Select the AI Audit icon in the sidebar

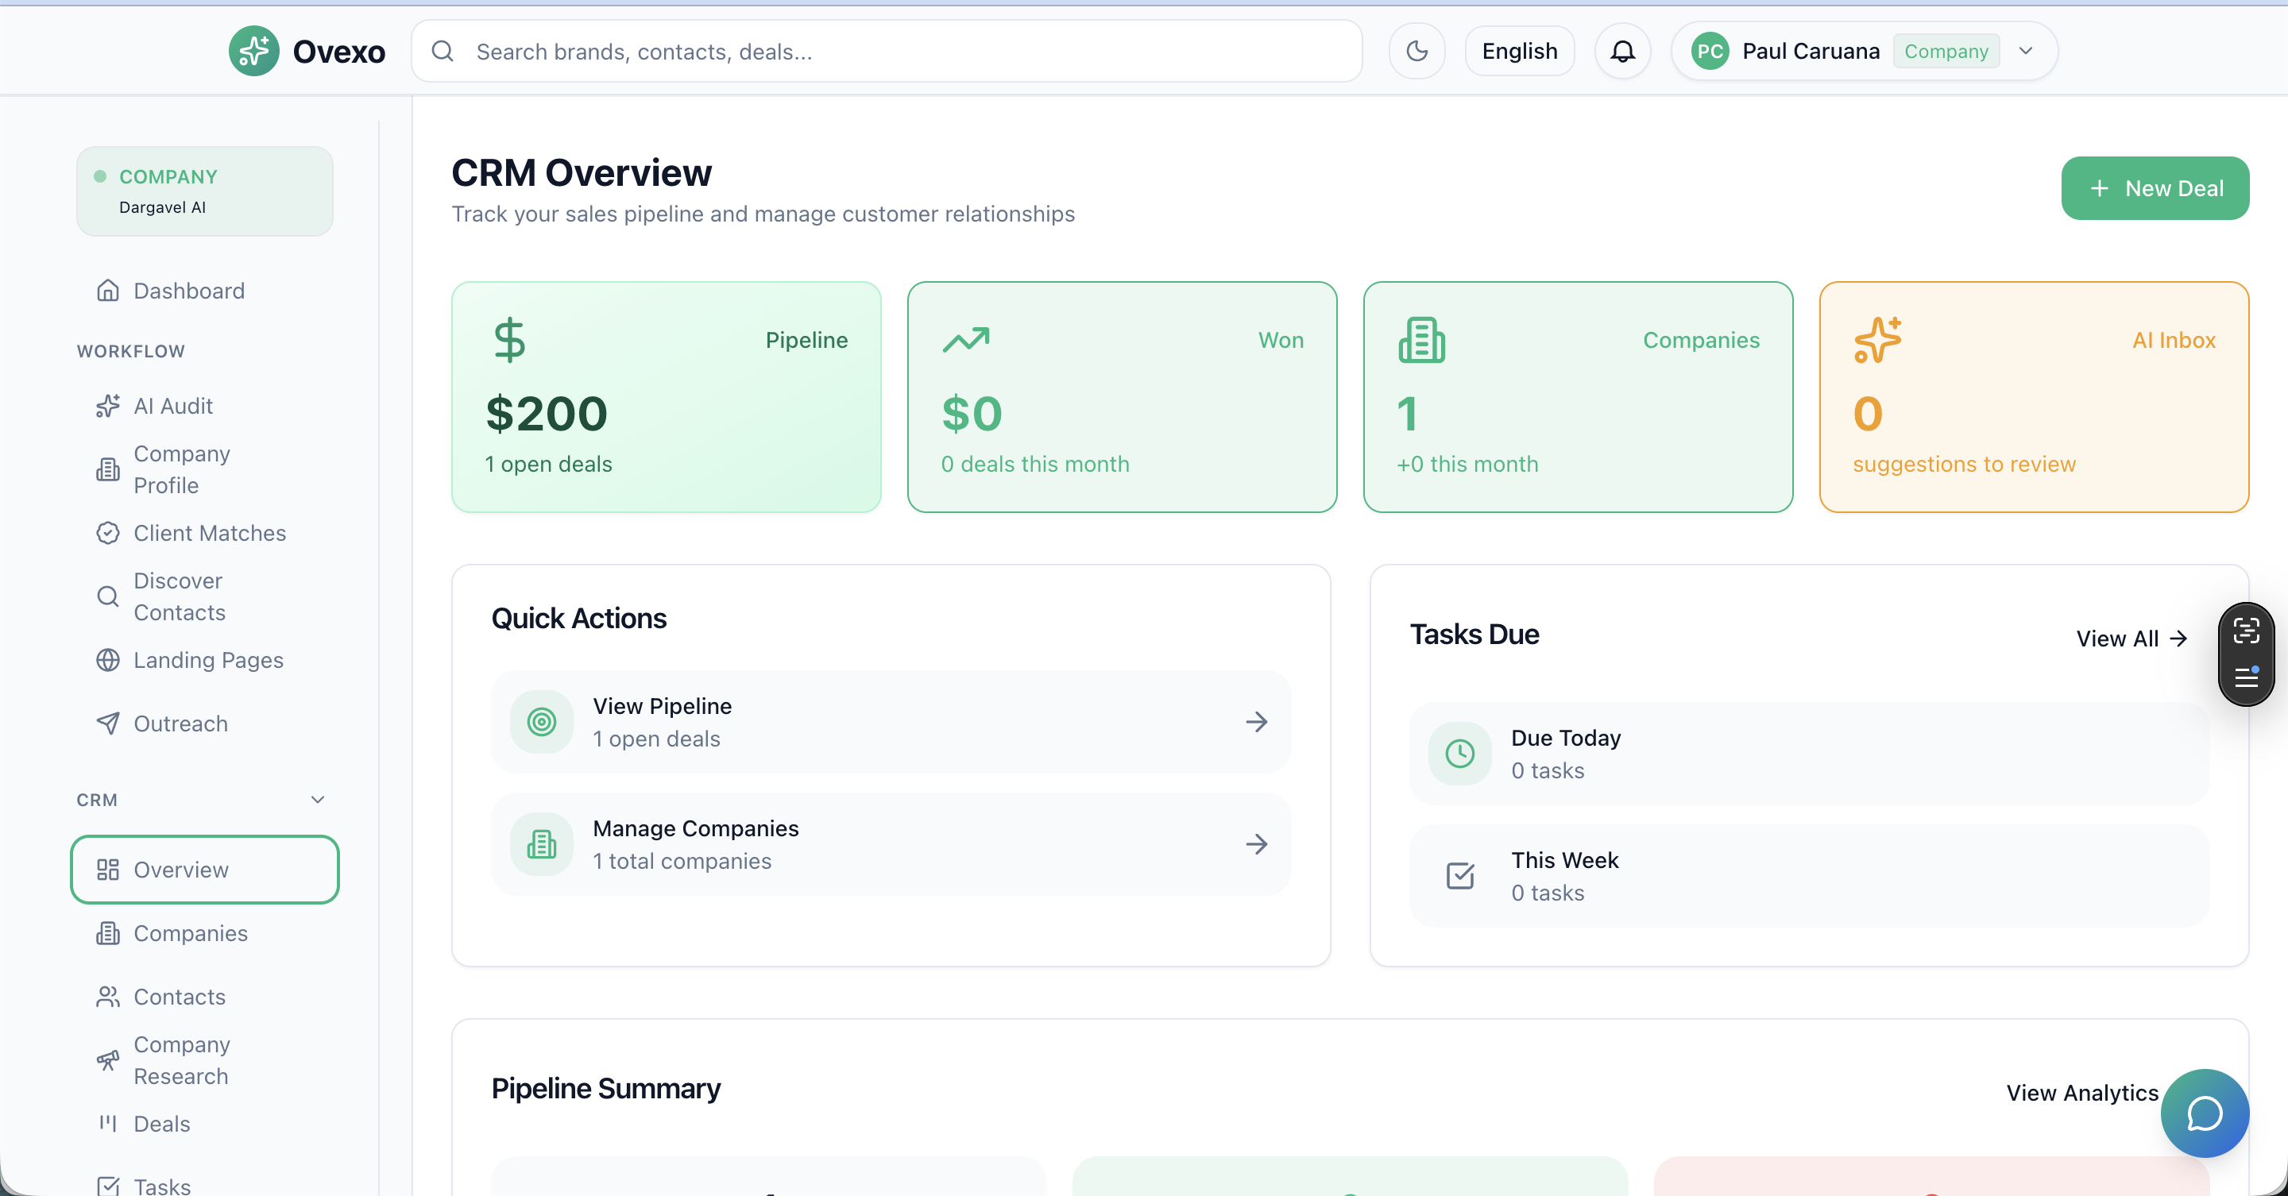(x=107, y=406)
